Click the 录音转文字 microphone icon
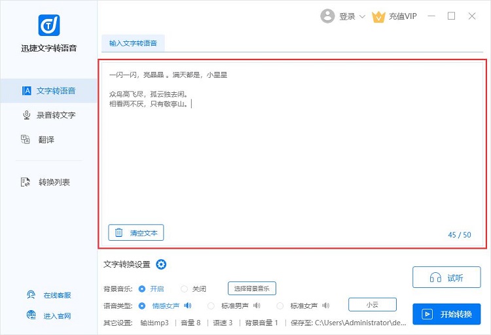The image size is (491, 335). [x=27, y=115]
